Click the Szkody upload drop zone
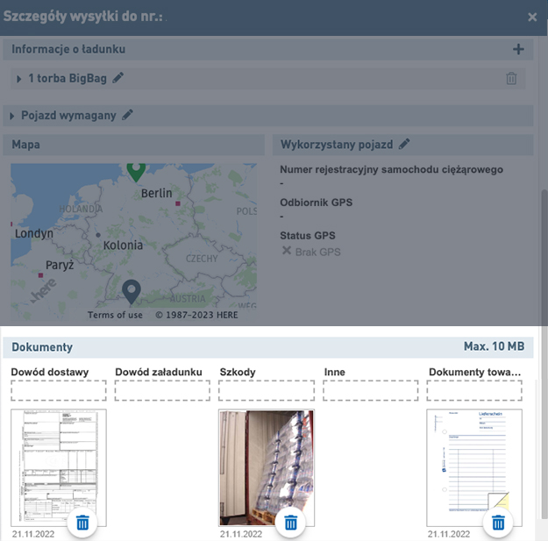The width and height of the screenshot is (548, 541). coord(266,390)
